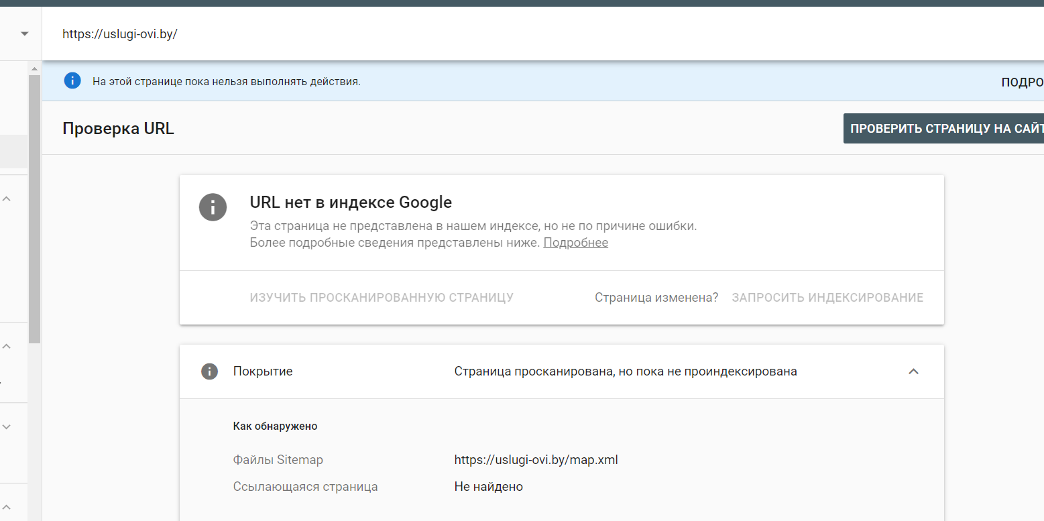Click the Как обнаружено subheading
Image resolution: width=1044 pixels, height=521 pixels.
[275, 426]
